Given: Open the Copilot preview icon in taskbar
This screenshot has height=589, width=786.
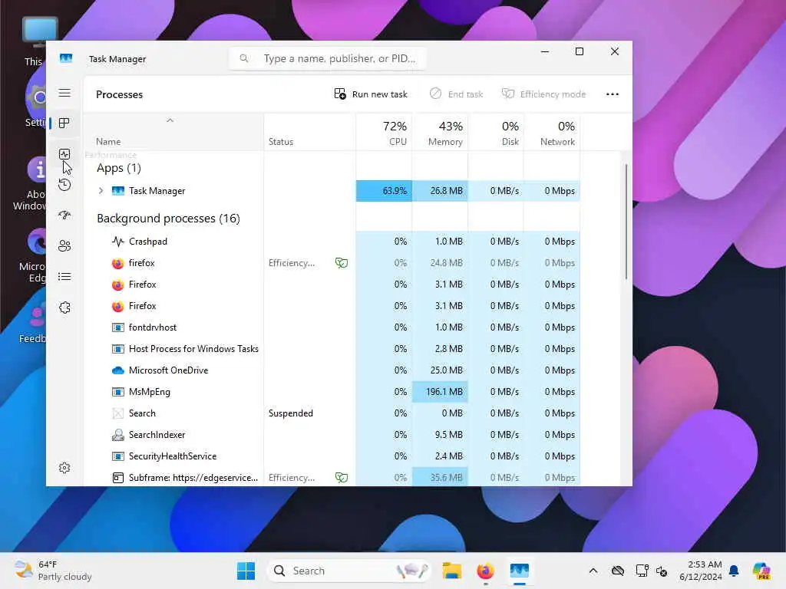Looking at the screenshot, I should click(x=761, y=571).
